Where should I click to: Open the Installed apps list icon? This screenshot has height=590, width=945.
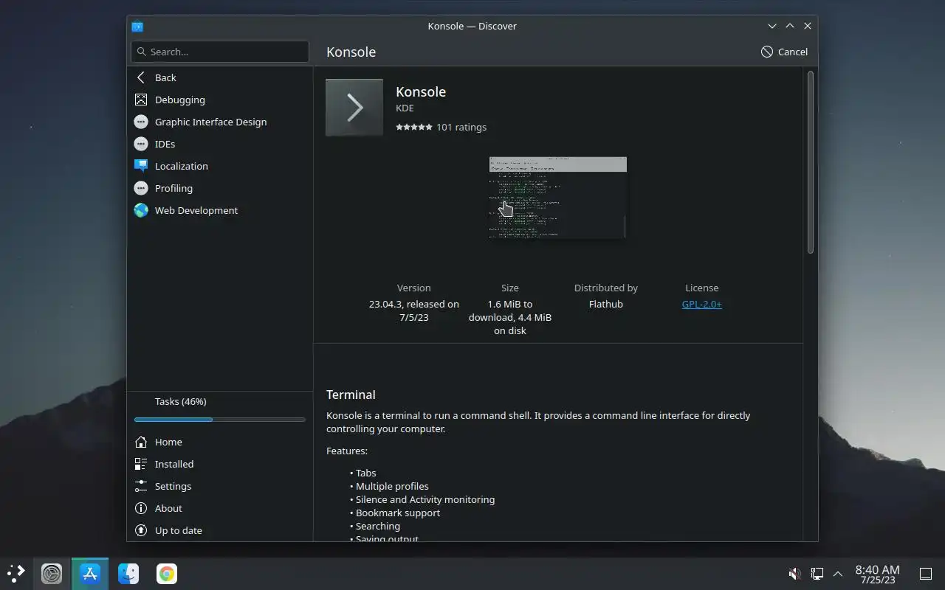[x=141, y=464]
